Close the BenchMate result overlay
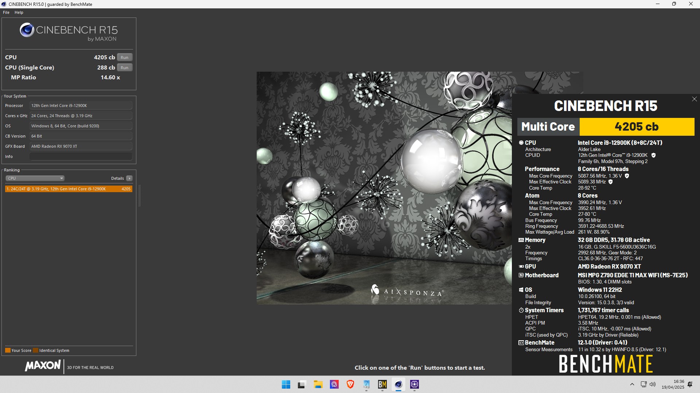Screen dimensions: 700x393 694,99
